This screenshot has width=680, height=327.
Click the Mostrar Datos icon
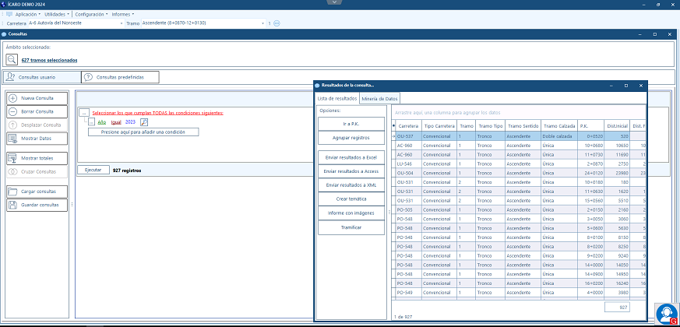(x=12, y=139)
